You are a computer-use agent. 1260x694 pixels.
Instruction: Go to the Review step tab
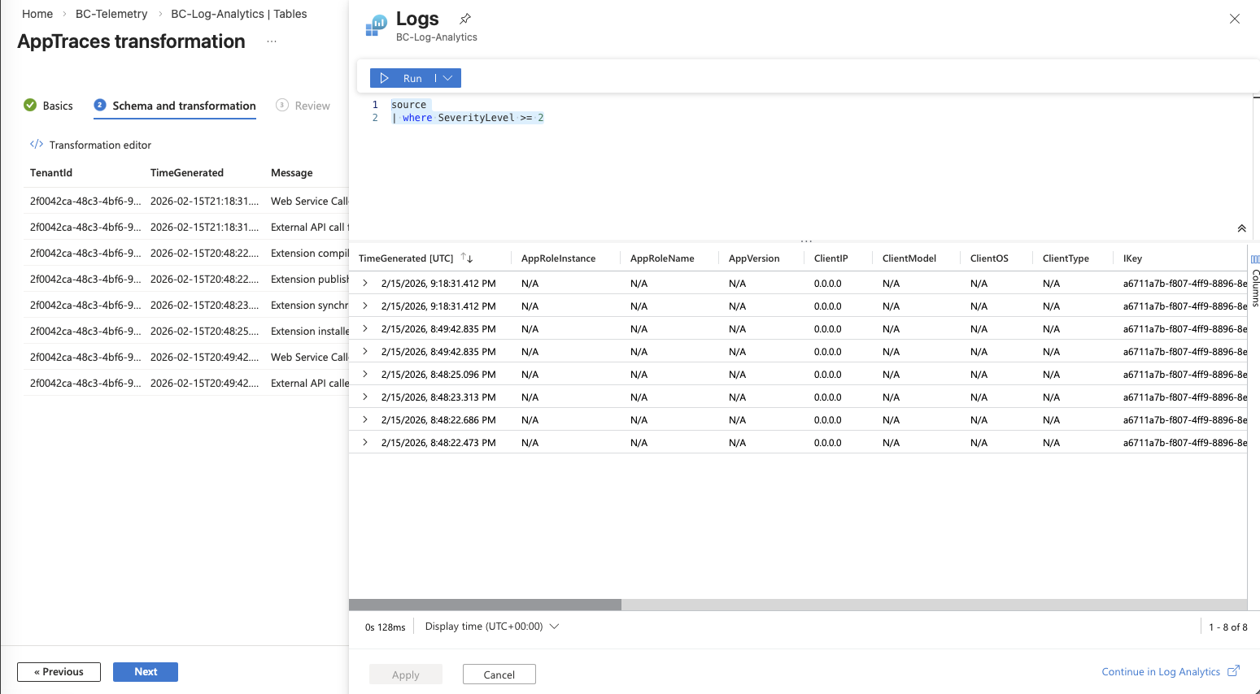point(303,106)
